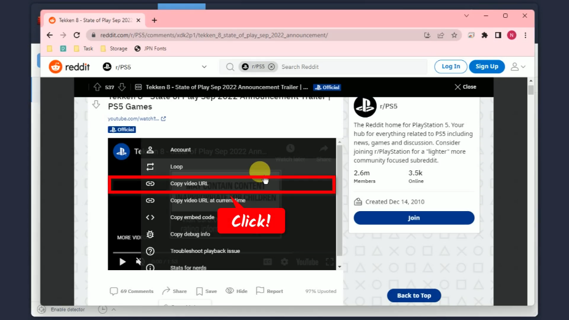Click the Official flair in header bar
This screenshot has height=320, width=569.
[x=327, y=87]
